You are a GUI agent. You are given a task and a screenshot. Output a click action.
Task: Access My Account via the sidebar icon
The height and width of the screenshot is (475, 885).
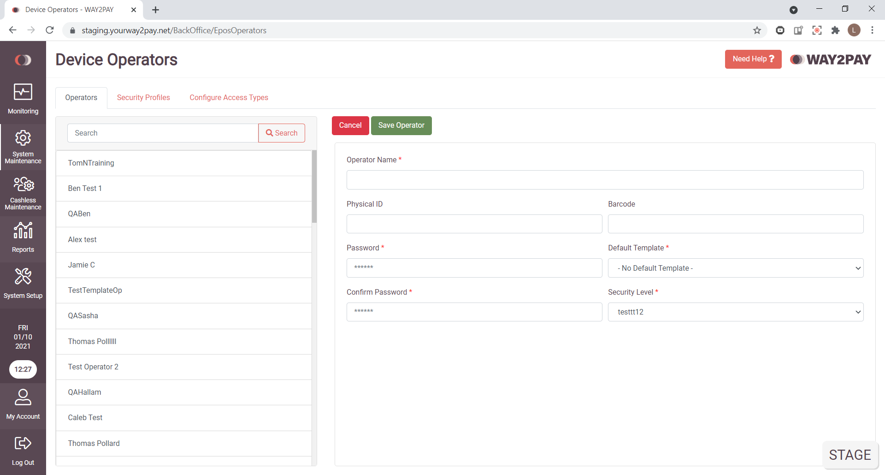23,404
